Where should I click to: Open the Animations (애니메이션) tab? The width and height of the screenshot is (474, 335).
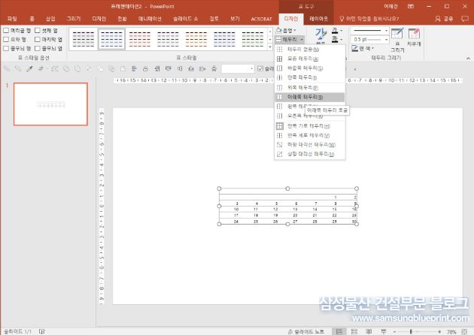(x=150, y=19)
